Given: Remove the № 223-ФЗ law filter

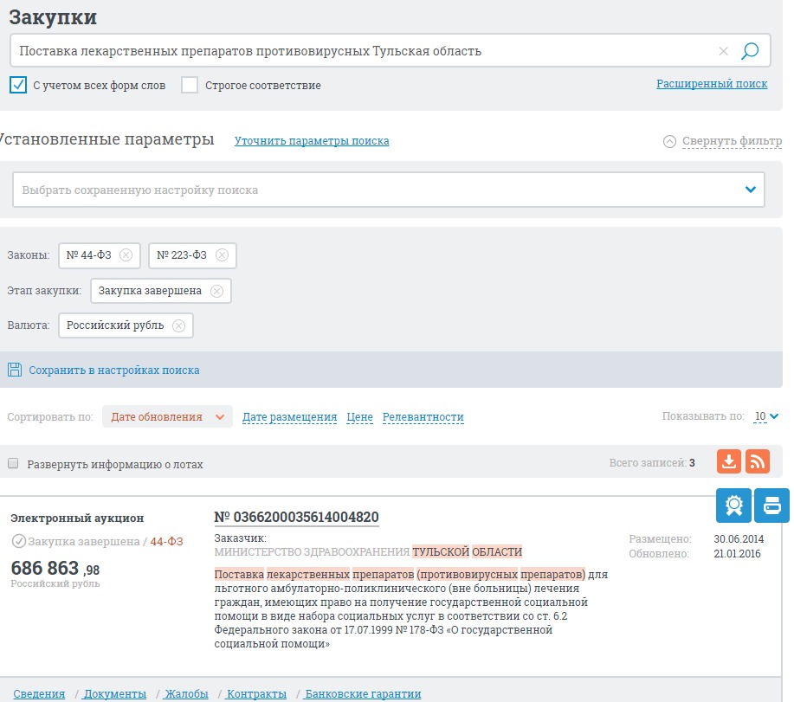Looking at the screenshot, I should pyautogui.click(x=222, y=255).
